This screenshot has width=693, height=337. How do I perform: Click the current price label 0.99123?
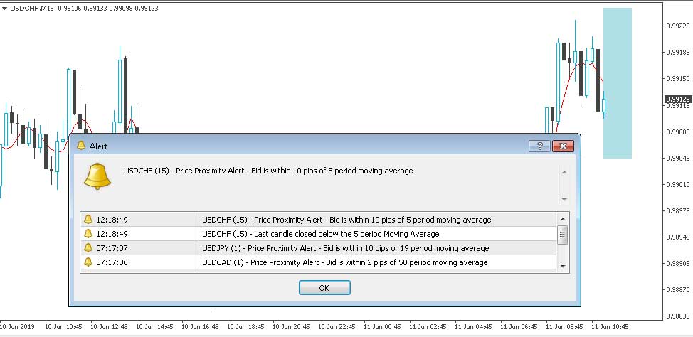[x=677, y=99]
